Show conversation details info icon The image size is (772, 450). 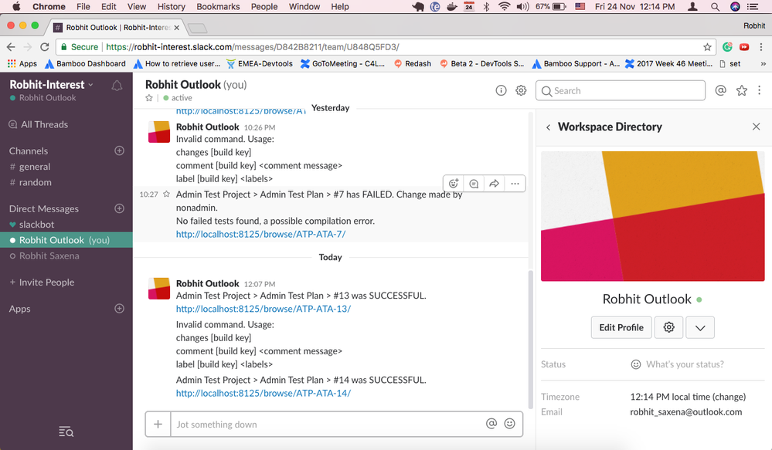[501, 90]
